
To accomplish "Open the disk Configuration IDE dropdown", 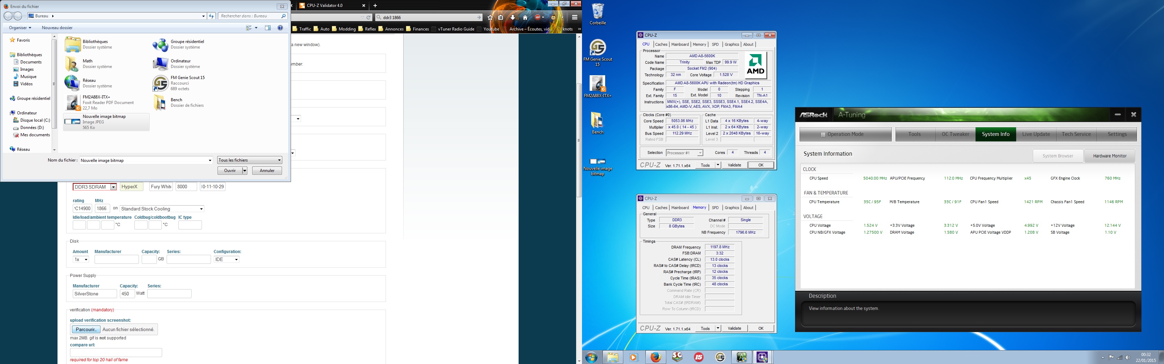I will click(x=226, y=260).
